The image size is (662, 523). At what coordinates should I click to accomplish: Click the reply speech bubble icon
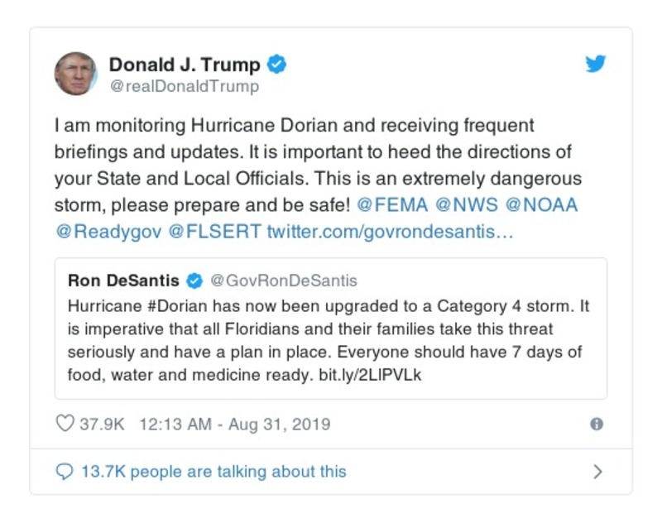click(65, 472)
